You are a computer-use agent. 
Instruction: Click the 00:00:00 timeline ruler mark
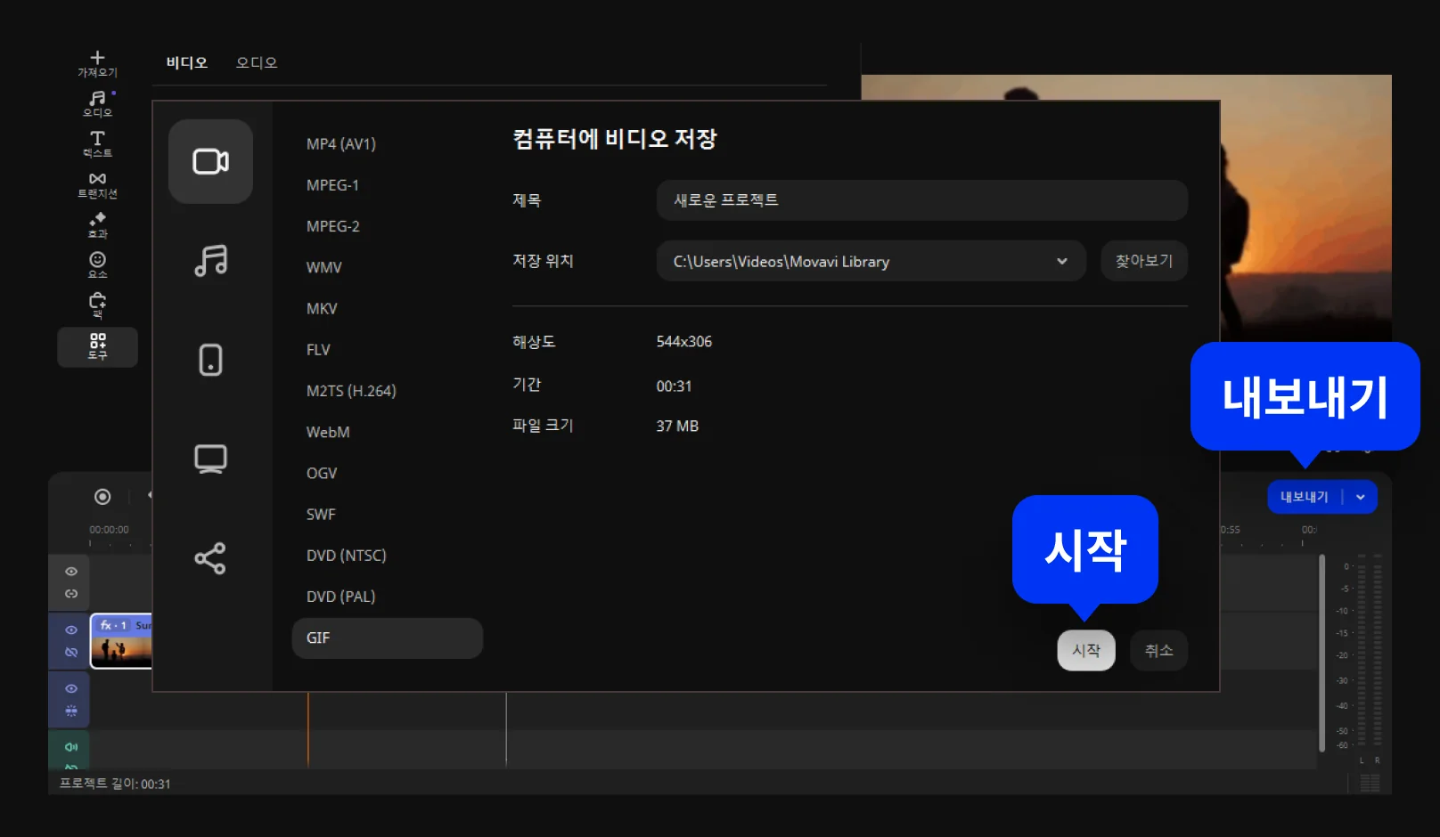pyautogui.click(x=109, y=530)
